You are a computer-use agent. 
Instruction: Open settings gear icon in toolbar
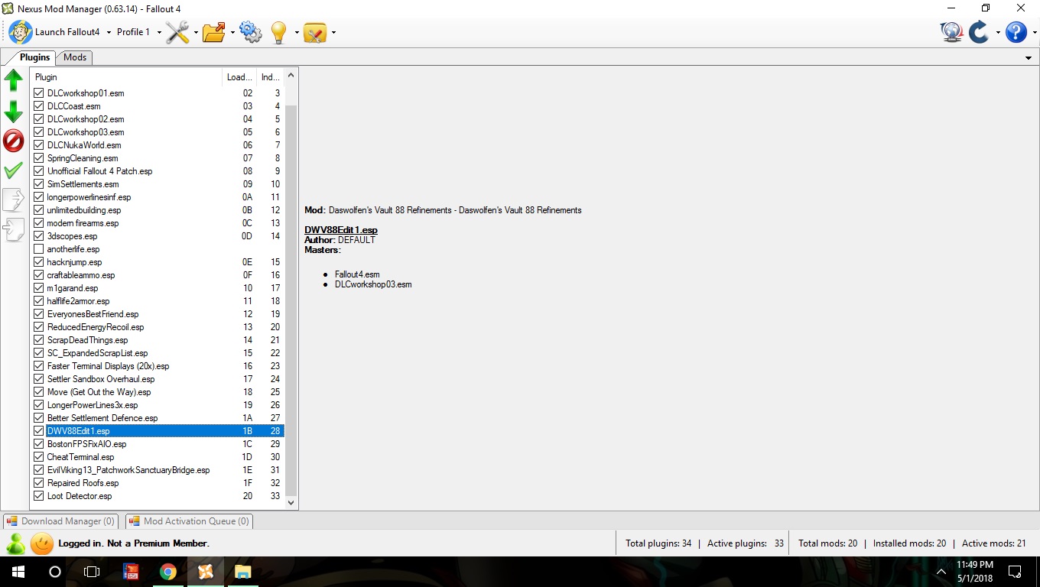click(251, 32)
